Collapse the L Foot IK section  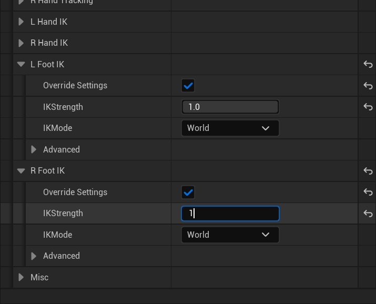point(21,64)
